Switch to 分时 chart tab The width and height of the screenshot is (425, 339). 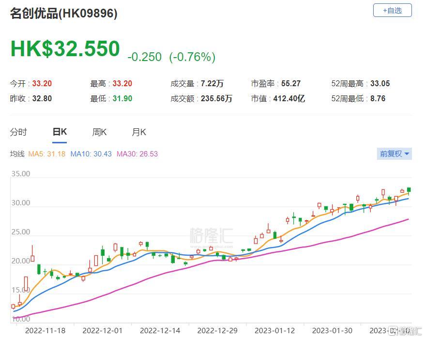[x=18, y=132]
